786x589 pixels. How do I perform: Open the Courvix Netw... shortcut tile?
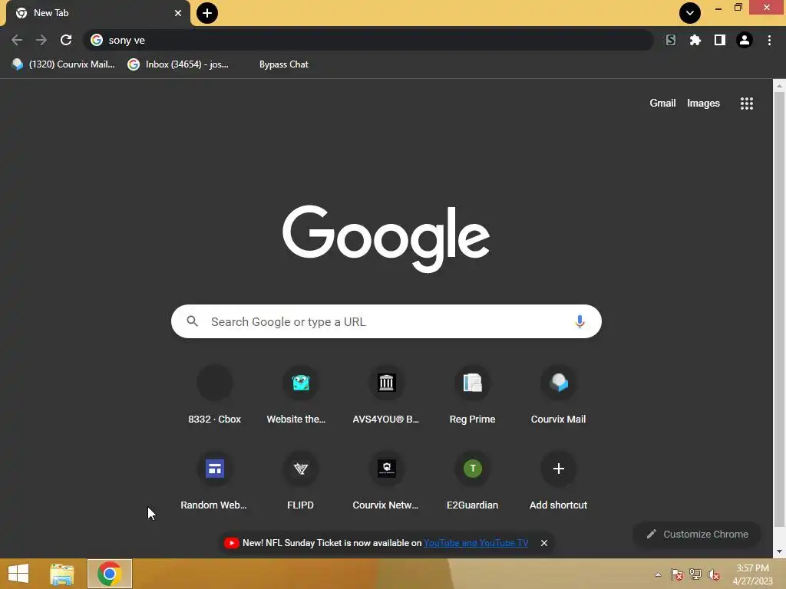pos(387,482)
